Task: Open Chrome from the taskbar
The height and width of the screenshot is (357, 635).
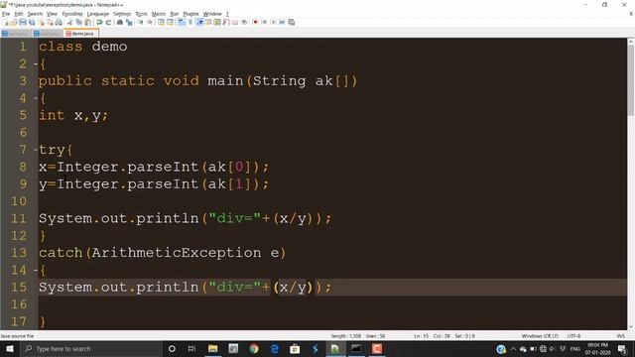Action: [254, 348]
